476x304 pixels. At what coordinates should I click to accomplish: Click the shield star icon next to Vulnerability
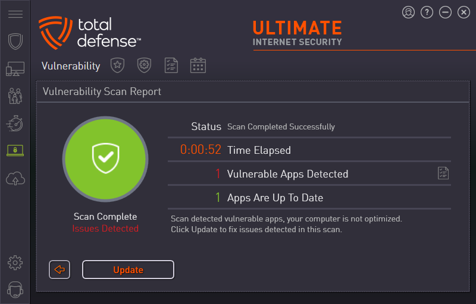point(117,65)
